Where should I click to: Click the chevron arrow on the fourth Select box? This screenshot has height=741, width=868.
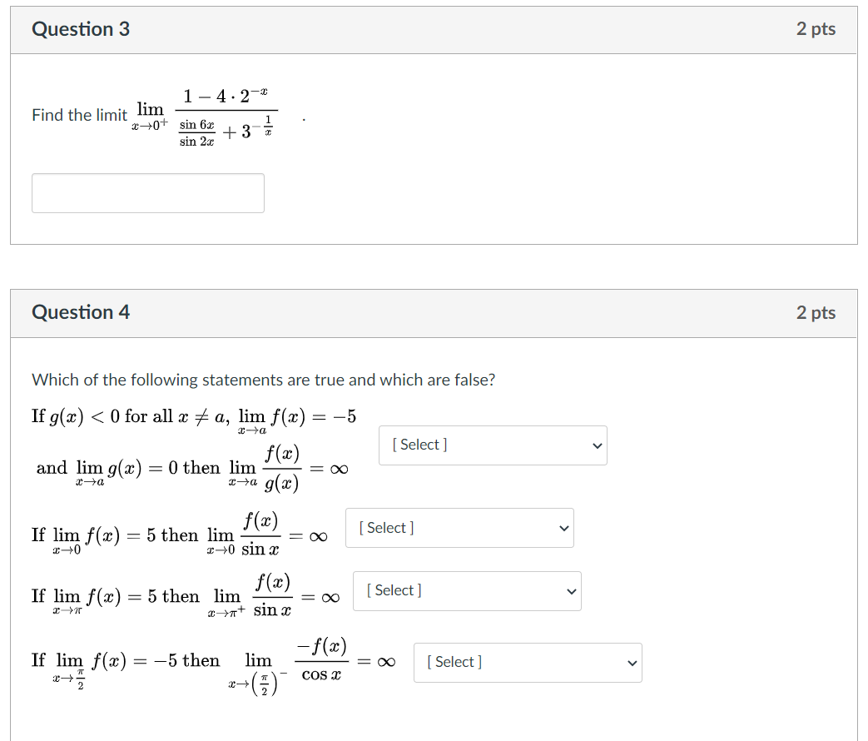(x=632, y=663)
